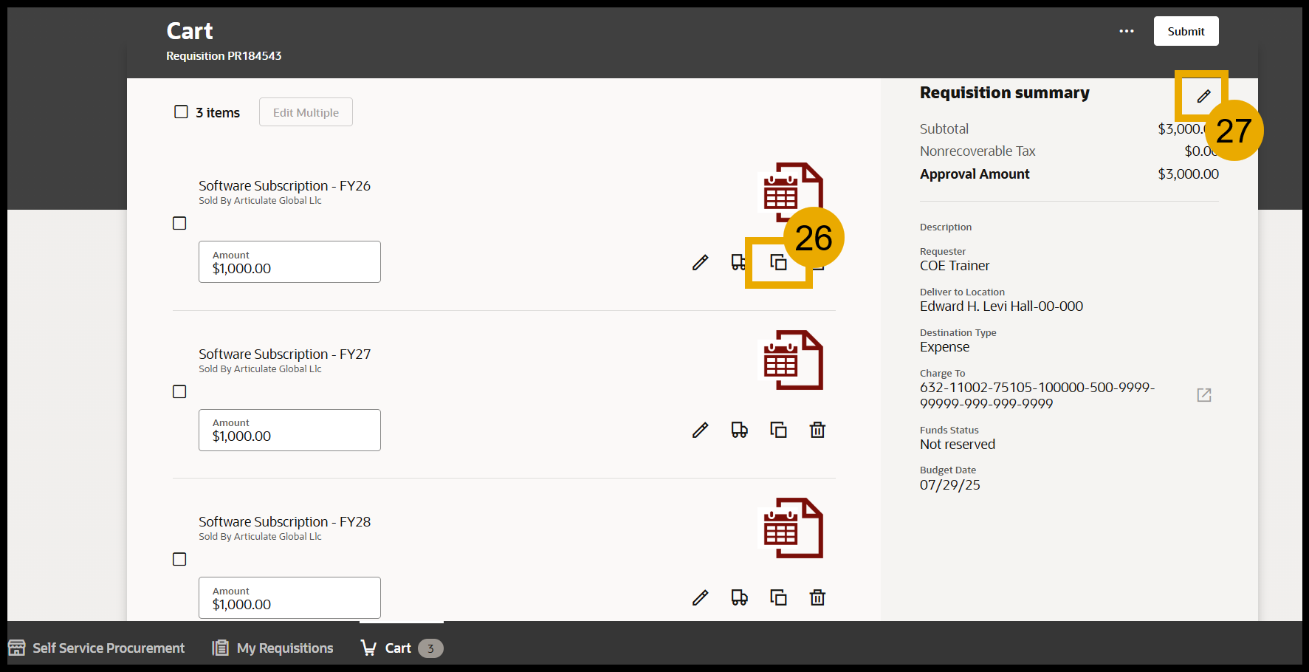Switch to the Cart tab
The width and height of the screenshot is (1309, 672).
(401, 648)
